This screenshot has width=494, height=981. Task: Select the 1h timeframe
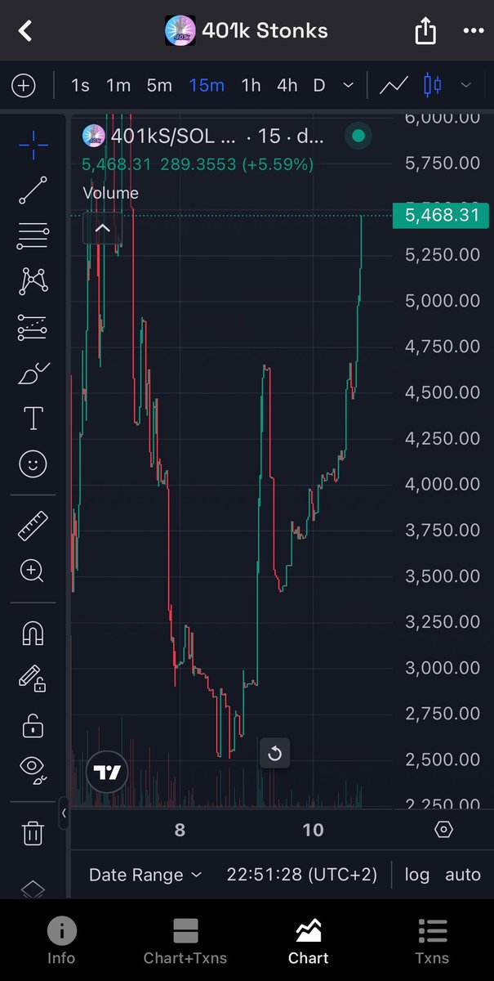251,85
